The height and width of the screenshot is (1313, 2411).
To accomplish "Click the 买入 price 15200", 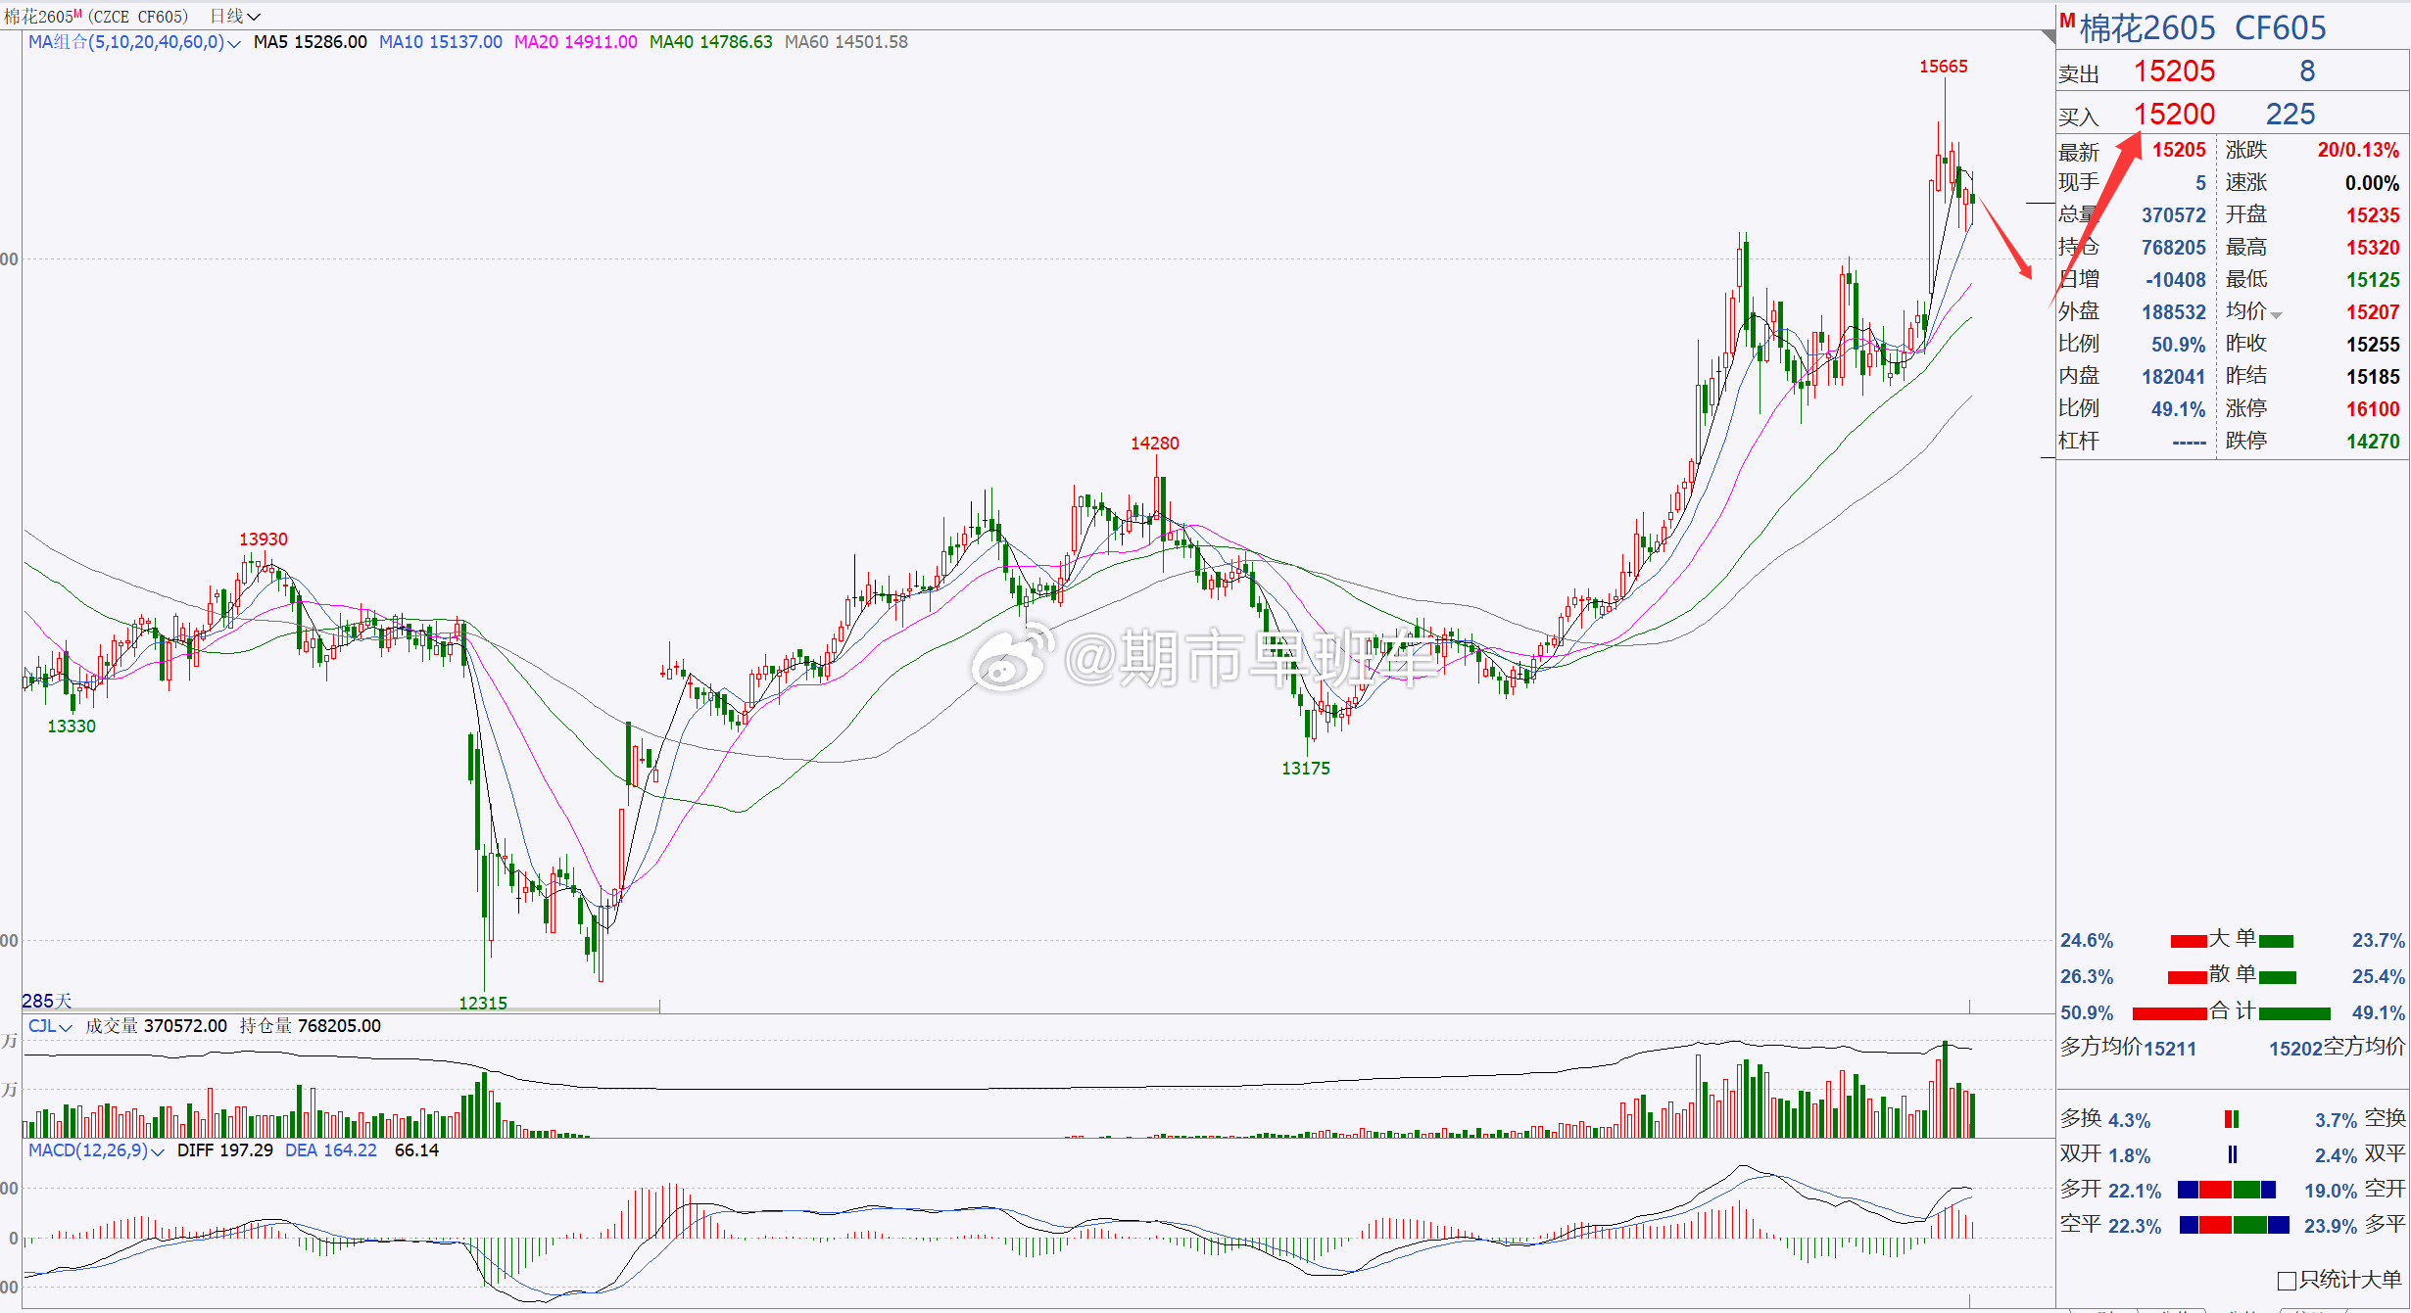I will pos(2174,115).
